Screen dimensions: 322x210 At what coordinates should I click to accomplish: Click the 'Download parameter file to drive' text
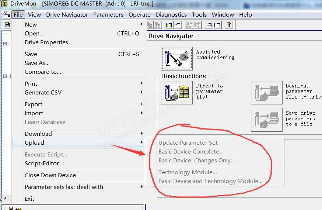(x=304, y=91)
